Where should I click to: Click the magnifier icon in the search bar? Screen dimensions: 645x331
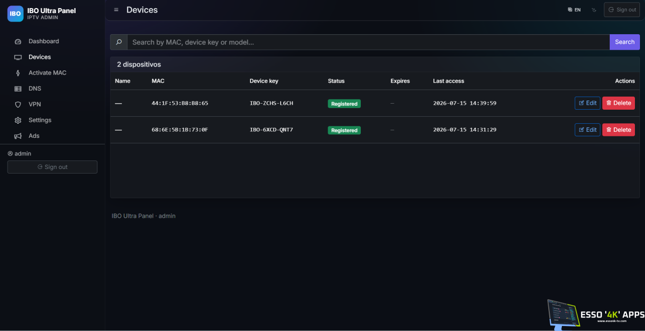point(119,42)
